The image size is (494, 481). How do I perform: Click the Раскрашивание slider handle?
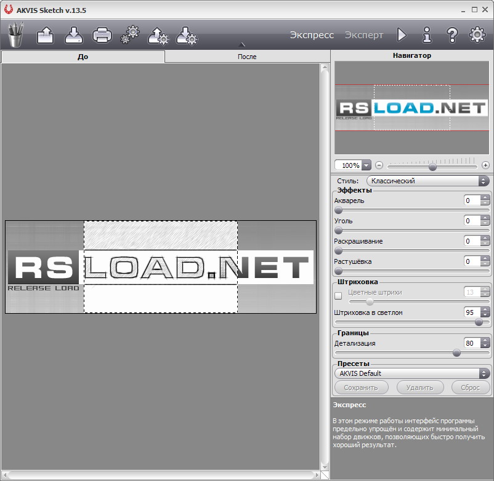(x=338, y=251)
